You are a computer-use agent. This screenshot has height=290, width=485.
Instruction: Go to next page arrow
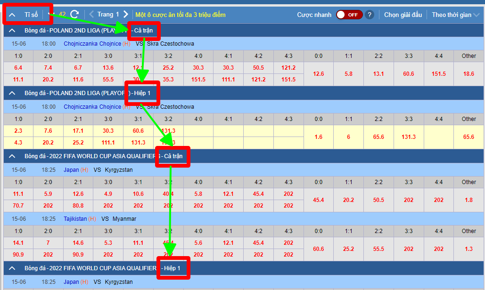point(126,15)
